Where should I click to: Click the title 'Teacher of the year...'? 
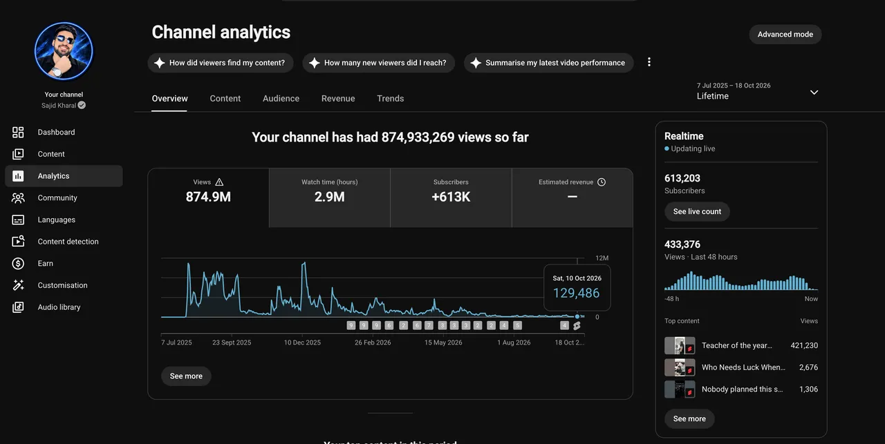pyautogui.click(x=737, y=346)
